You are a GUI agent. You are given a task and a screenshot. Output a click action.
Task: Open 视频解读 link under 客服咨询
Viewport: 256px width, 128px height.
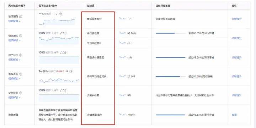point(14,79)
